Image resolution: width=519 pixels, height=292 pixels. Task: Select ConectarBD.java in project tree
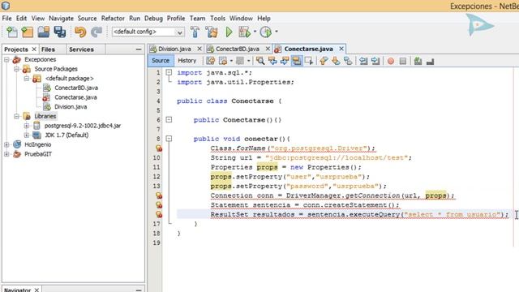[76, 88]
